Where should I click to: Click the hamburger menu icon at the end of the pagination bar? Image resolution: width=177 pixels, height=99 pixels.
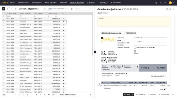pos(91,95)
